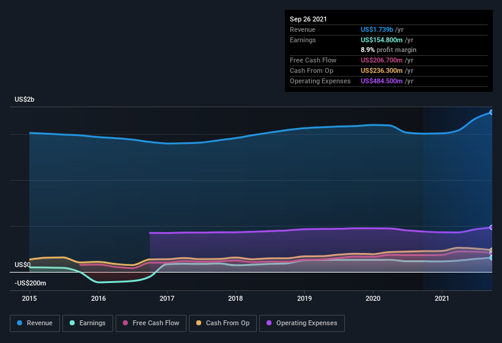
Task: Click the US$484.500m operating expenses value
Action: (x=382, y=81)
